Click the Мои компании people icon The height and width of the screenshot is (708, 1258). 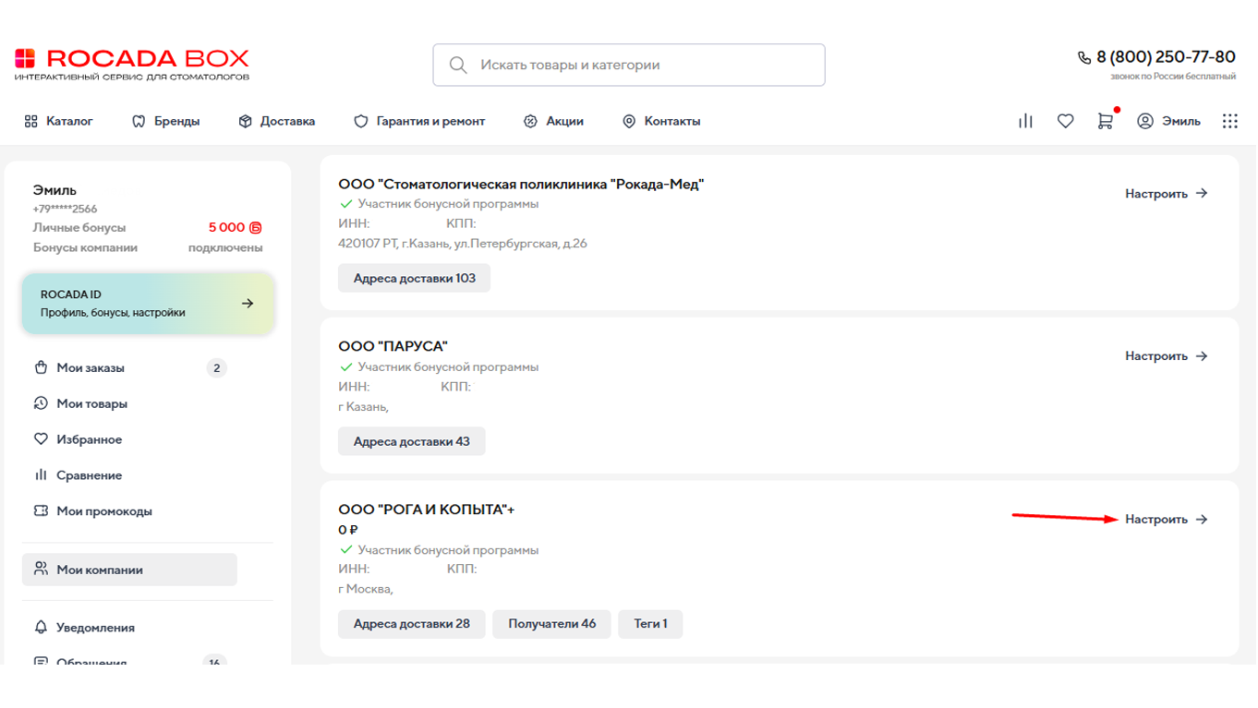point(41,569)
